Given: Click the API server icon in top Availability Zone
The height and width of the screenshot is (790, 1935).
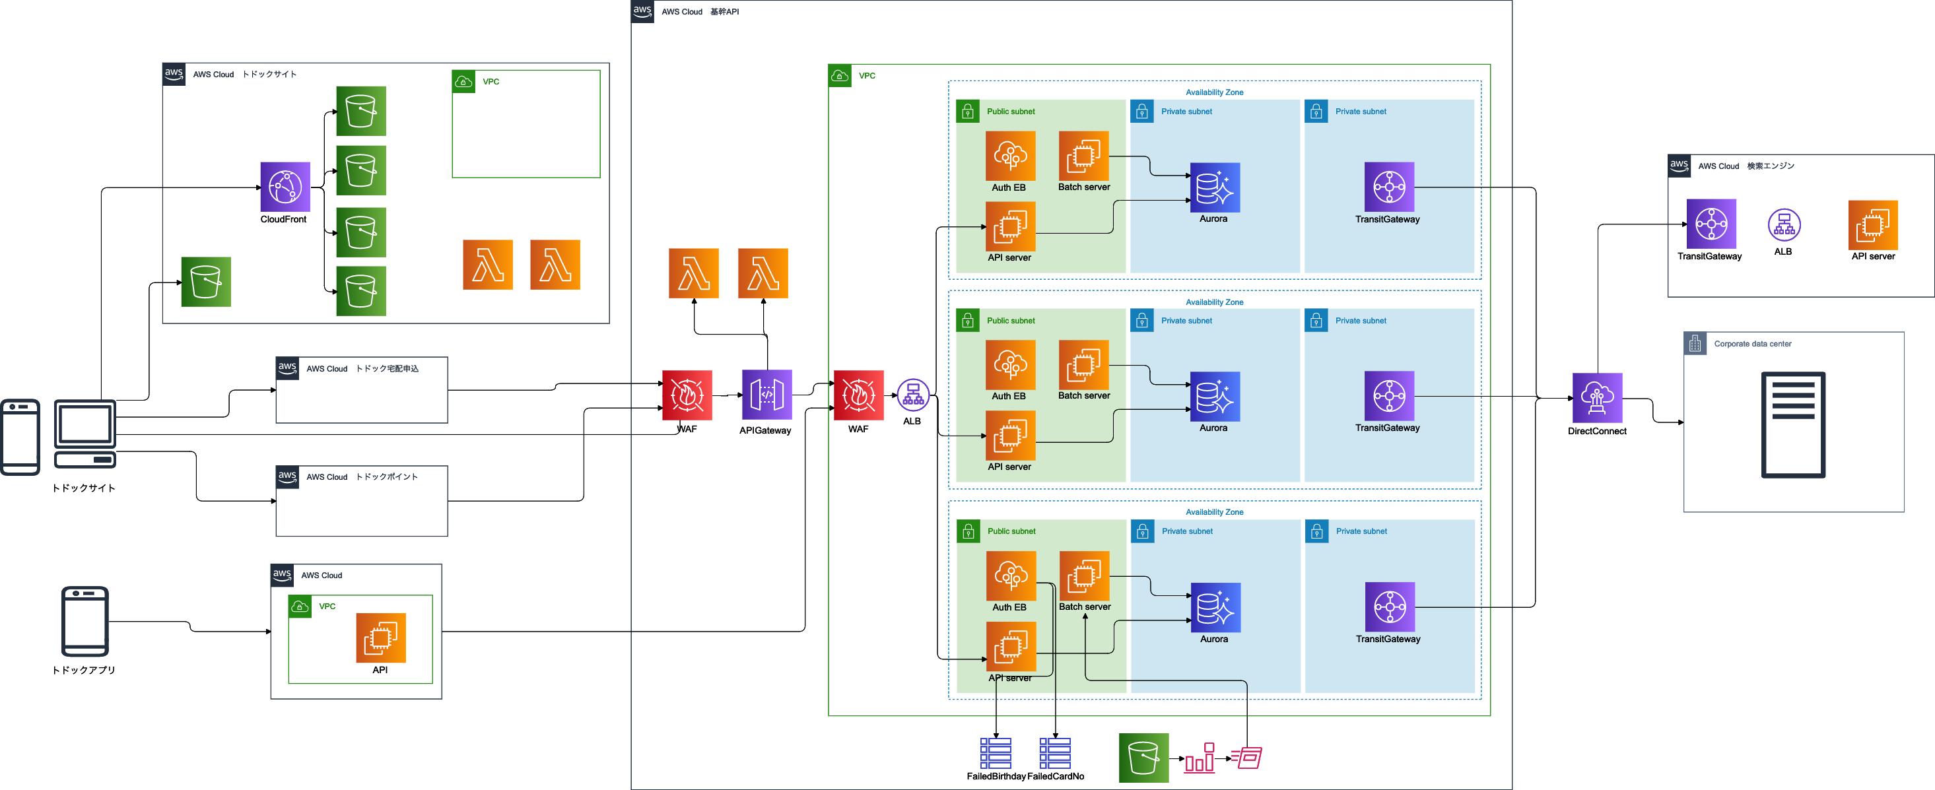Looking at the screenshot, I should [x=1009, y=226].
